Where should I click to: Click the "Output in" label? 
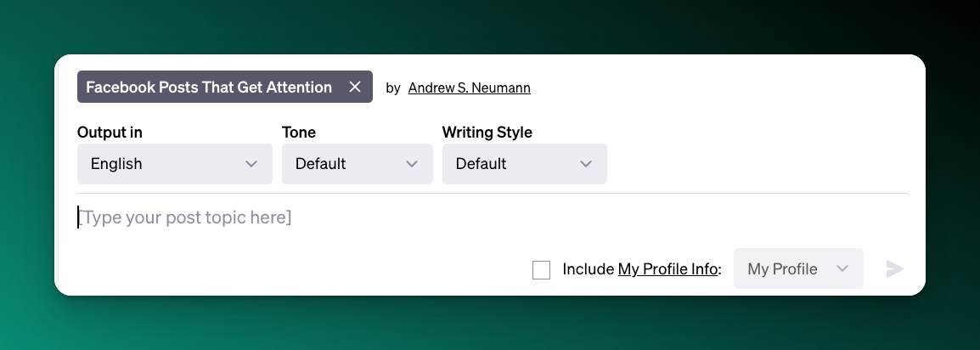pyautogui.click(x=110, y=133)
